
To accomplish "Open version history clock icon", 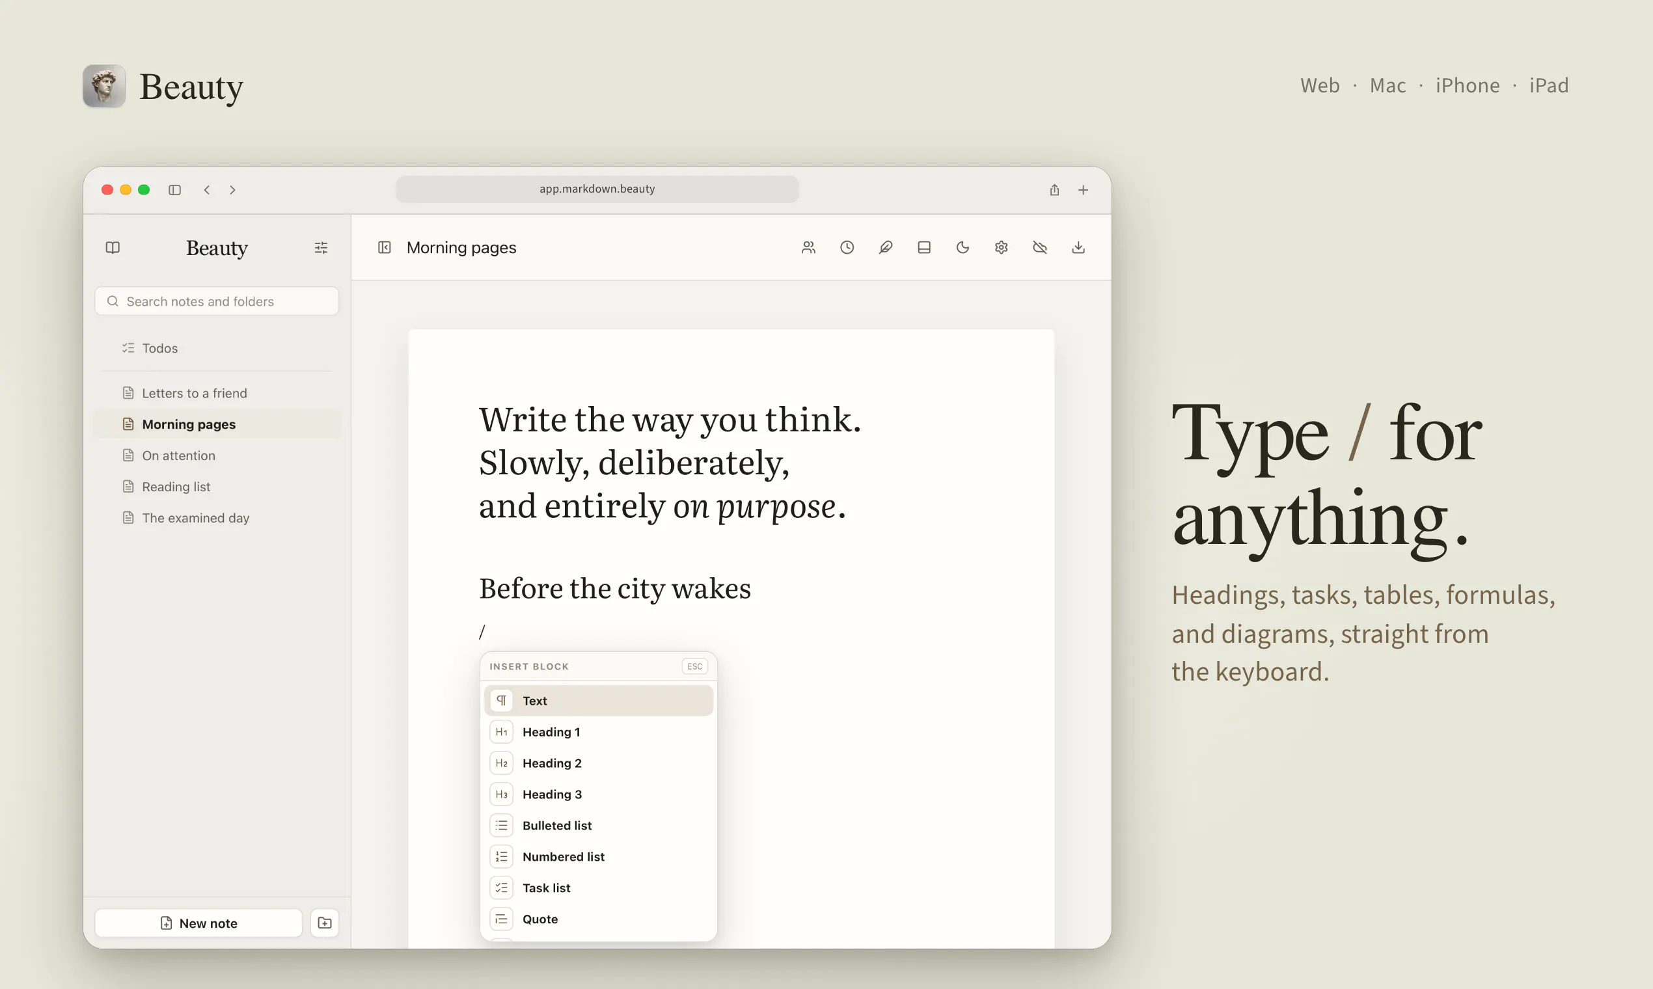I will 847,247.
